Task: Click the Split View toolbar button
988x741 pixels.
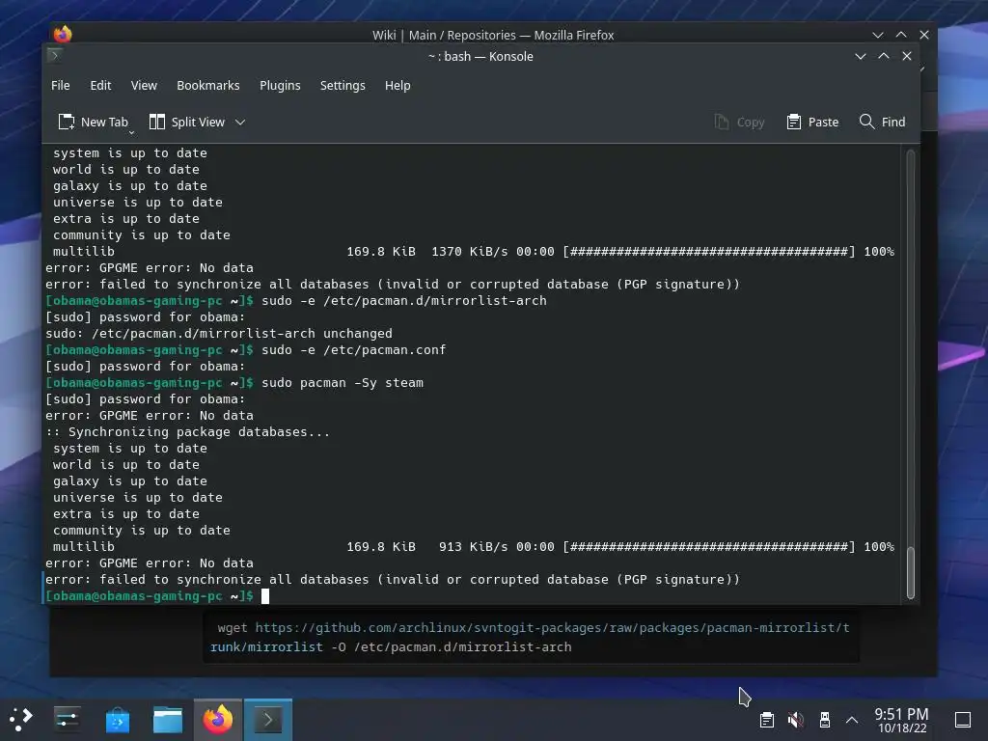Action: point(187,122)
